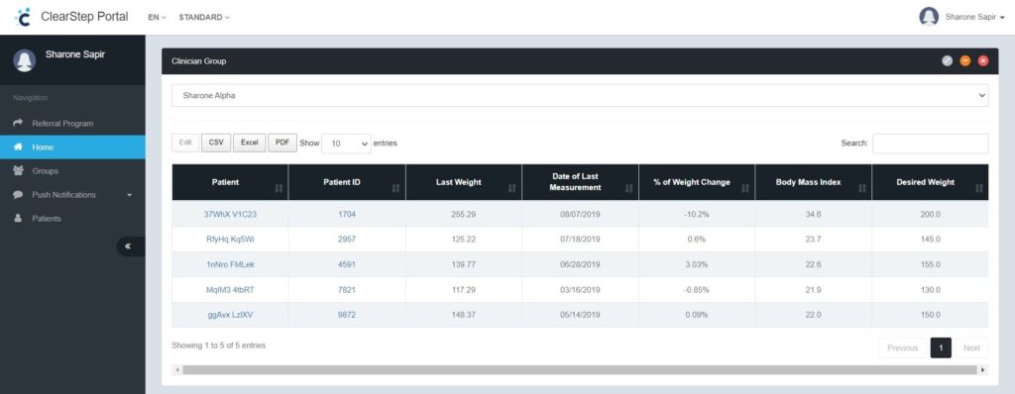Click the Referral Program share icon
Viewport: 1015px width, 394px height.
click(x=18, y=123)
